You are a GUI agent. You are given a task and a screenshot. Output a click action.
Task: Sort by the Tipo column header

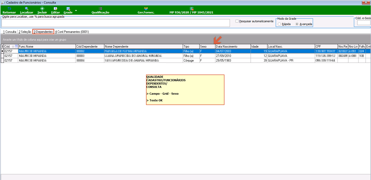click(191, 46)
